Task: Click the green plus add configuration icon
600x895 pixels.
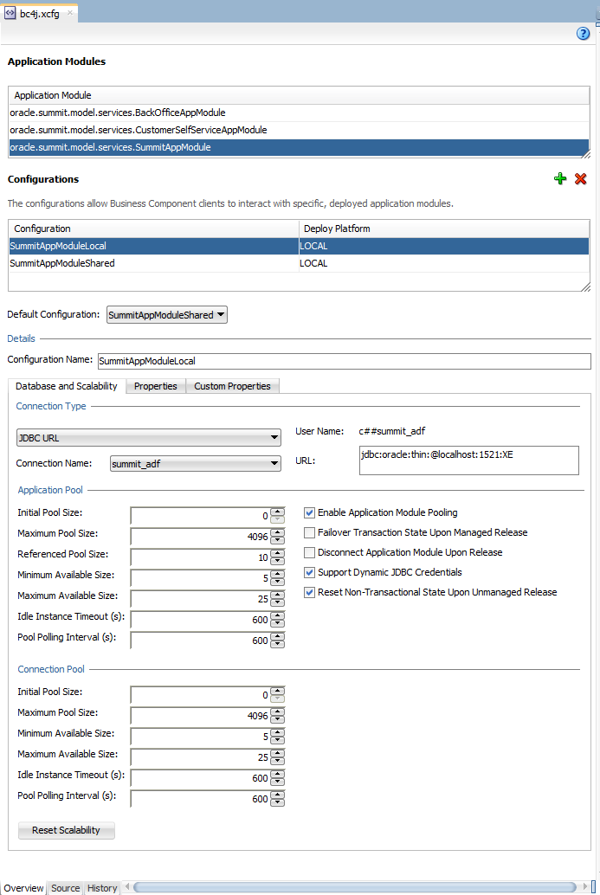Action: (x=560, y=178)
